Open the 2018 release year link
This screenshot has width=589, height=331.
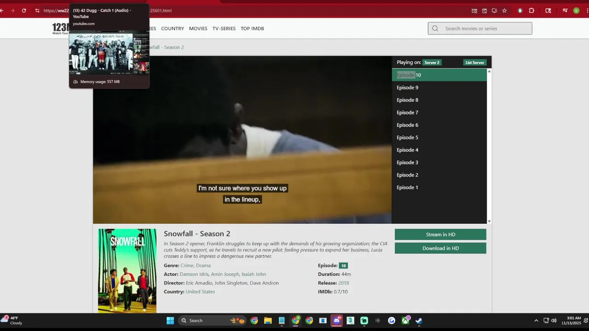[344, 283]
